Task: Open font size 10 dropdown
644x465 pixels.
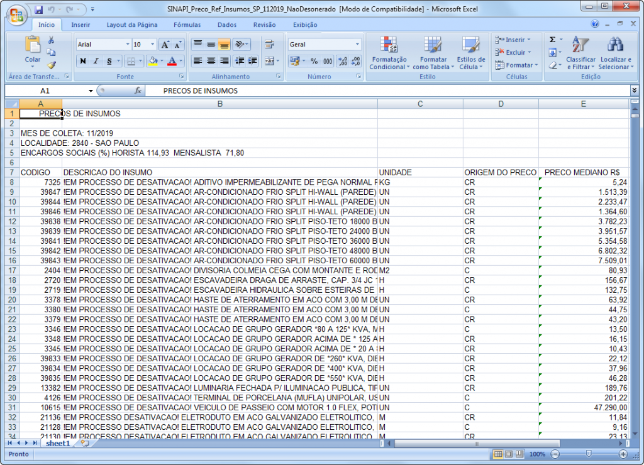Action: pos(152,45)
